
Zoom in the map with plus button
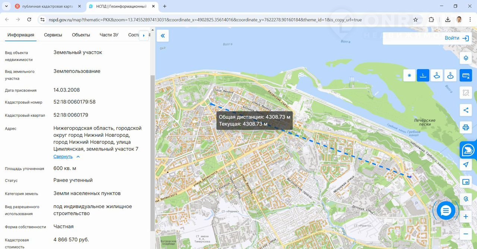465,217
